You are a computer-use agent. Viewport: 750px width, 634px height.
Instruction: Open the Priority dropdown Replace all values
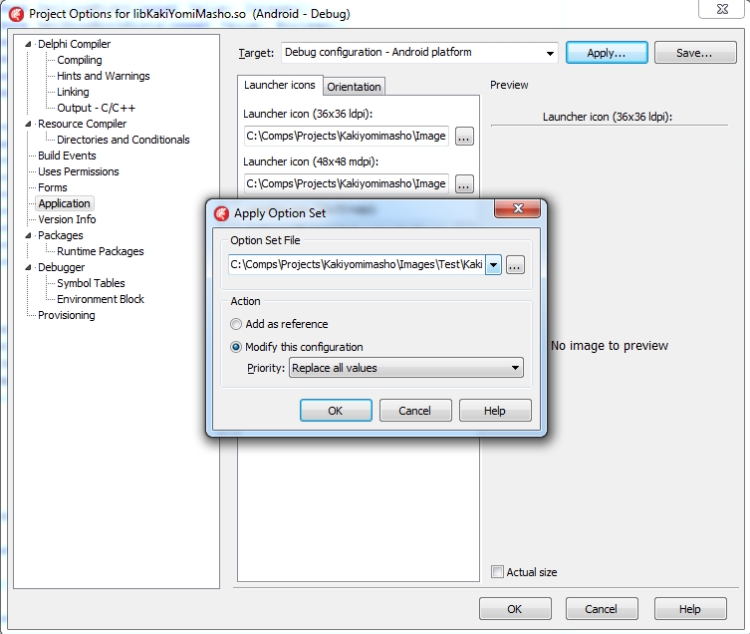tap(406, 368)
